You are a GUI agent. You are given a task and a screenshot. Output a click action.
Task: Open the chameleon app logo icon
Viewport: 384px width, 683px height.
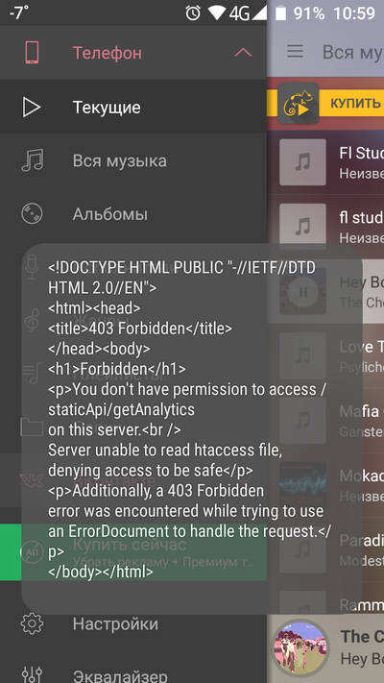point(299,103)
